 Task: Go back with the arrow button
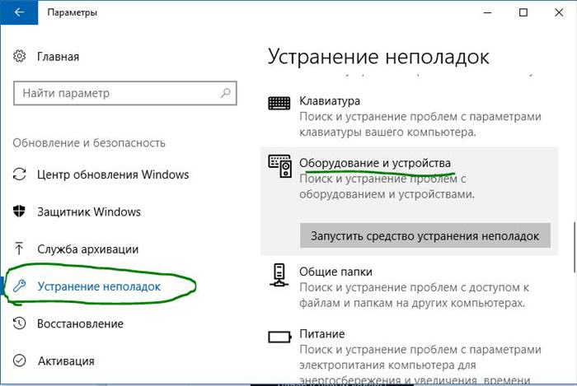coord(19,12)
